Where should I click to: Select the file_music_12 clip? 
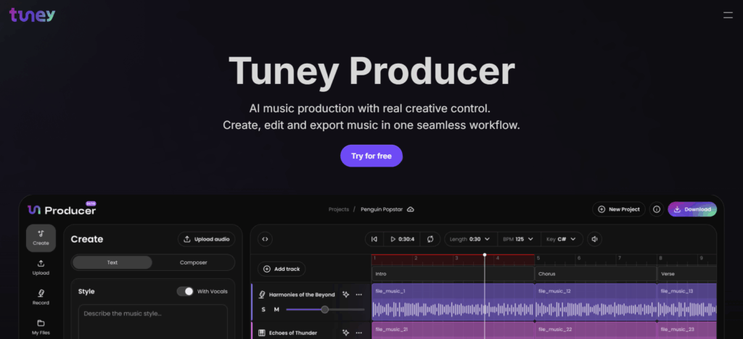coord(596,301)
